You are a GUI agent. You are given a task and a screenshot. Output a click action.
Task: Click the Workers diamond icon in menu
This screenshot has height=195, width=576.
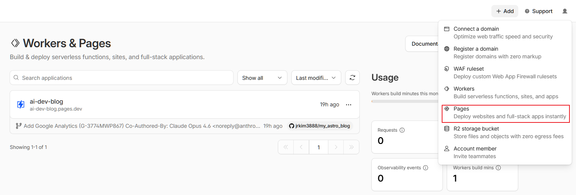point(447,89)
